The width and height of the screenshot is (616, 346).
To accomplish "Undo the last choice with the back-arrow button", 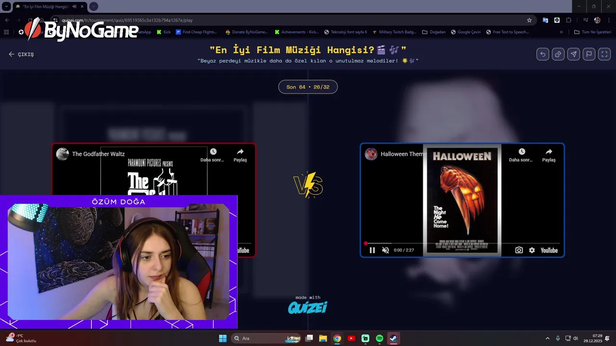I will coord(543,54).
